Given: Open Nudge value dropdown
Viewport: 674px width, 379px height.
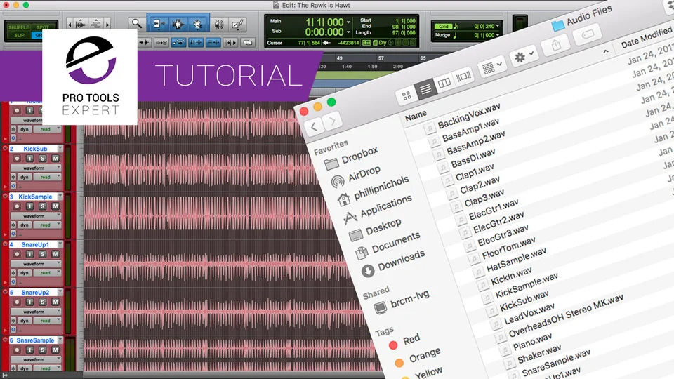Looking at the screenshot, I should click(x=498, y=35).
